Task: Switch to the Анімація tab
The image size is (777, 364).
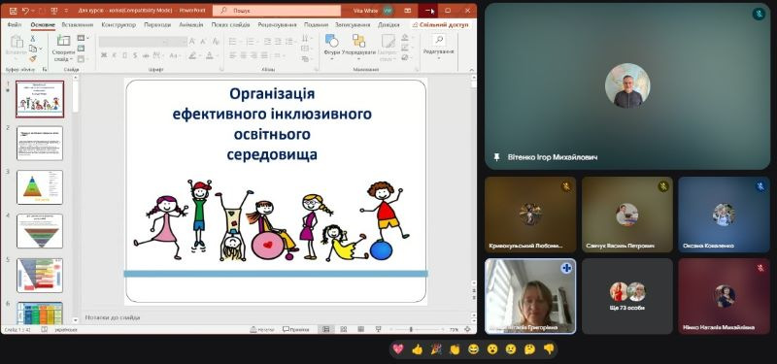Action: click(x=190, y=25)
